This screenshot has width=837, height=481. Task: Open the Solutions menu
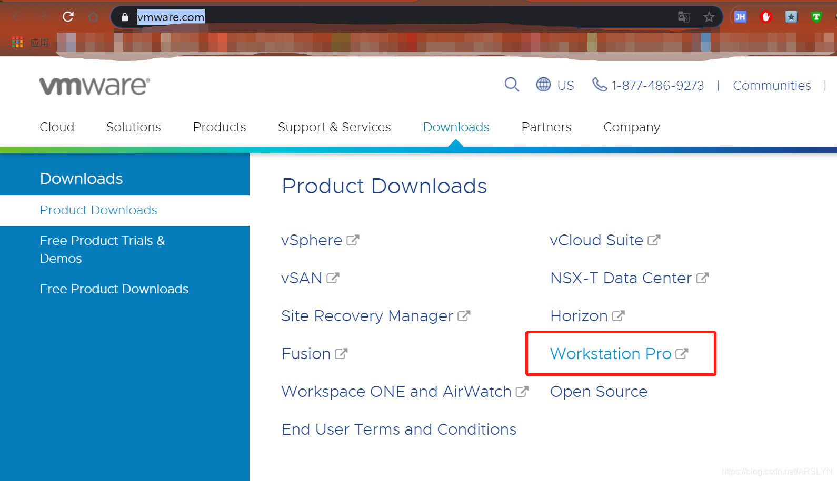coord(134,127)
